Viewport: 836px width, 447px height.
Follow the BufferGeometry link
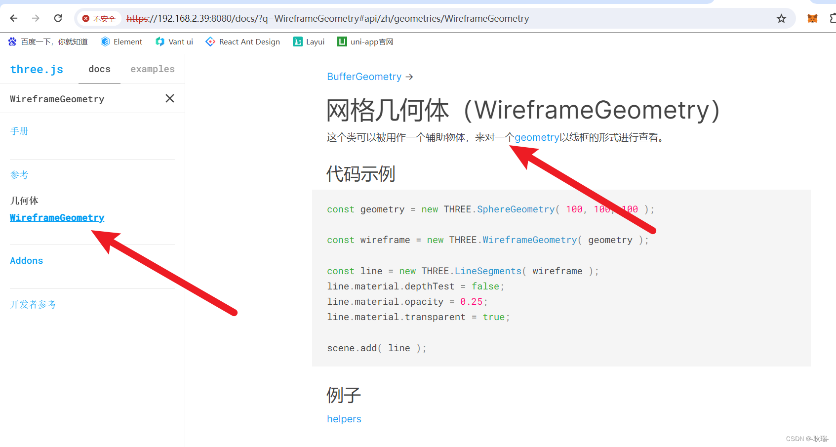[x=364, y=77]
